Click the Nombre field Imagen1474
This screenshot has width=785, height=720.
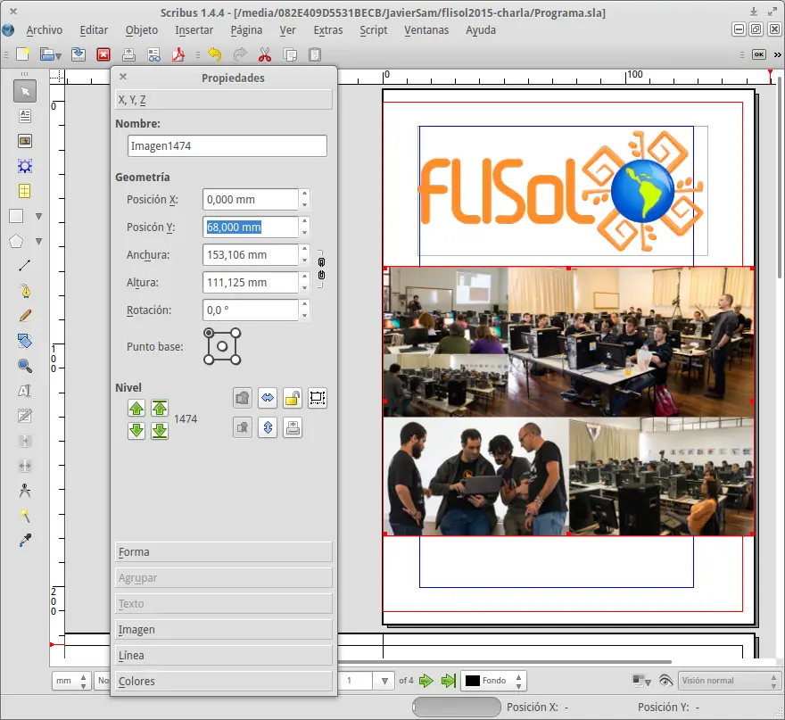point(227,145)
